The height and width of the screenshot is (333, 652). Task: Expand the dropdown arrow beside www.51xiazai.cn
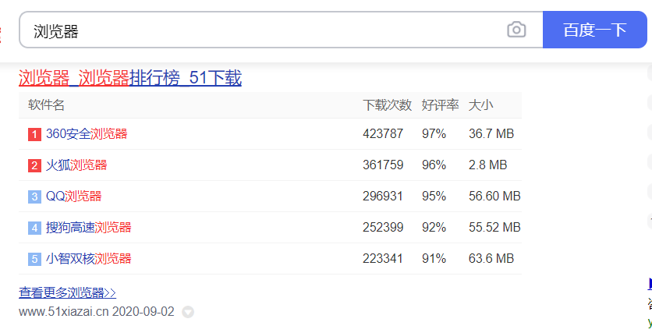[x=188, y=312]
